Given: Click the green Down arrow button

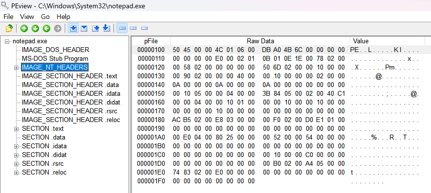Looking at the screenshot, I should [35, 28].
